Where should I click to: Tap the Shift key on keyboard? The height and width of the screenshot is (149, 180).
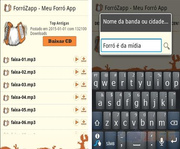click(x=97, y=121)
